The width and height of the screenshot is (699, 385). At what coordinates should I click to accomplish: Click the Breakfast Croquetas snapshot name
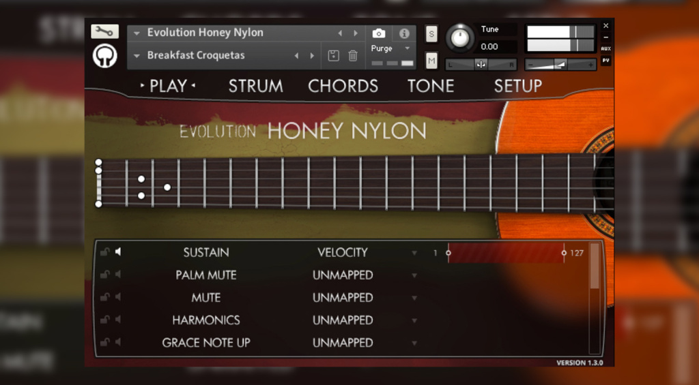click(196, 55)
